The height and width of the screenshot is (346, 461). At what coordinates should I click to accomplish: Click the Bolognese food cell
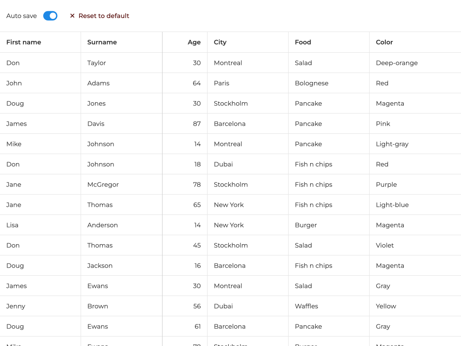point(312,83)
